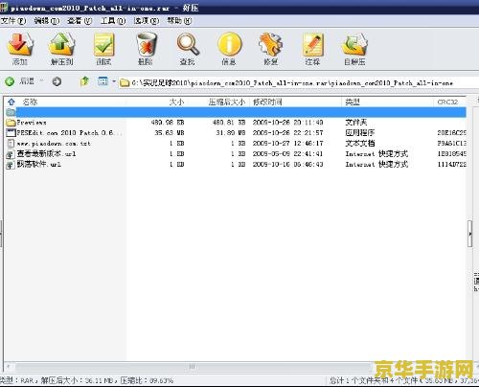
Task: Click Internet 快捷方式 type in 查看最新版本 row
Action: tap(376, 154)
